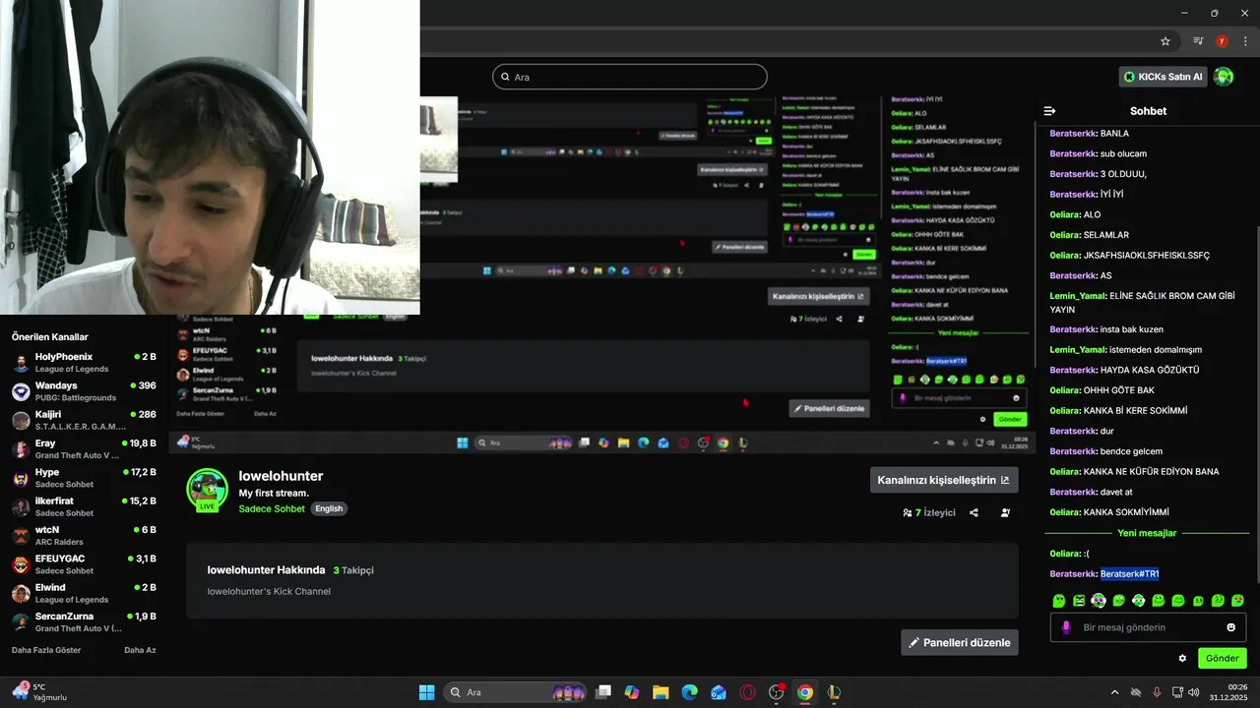Open Kaijiri recommended channel

click(84, 420)
